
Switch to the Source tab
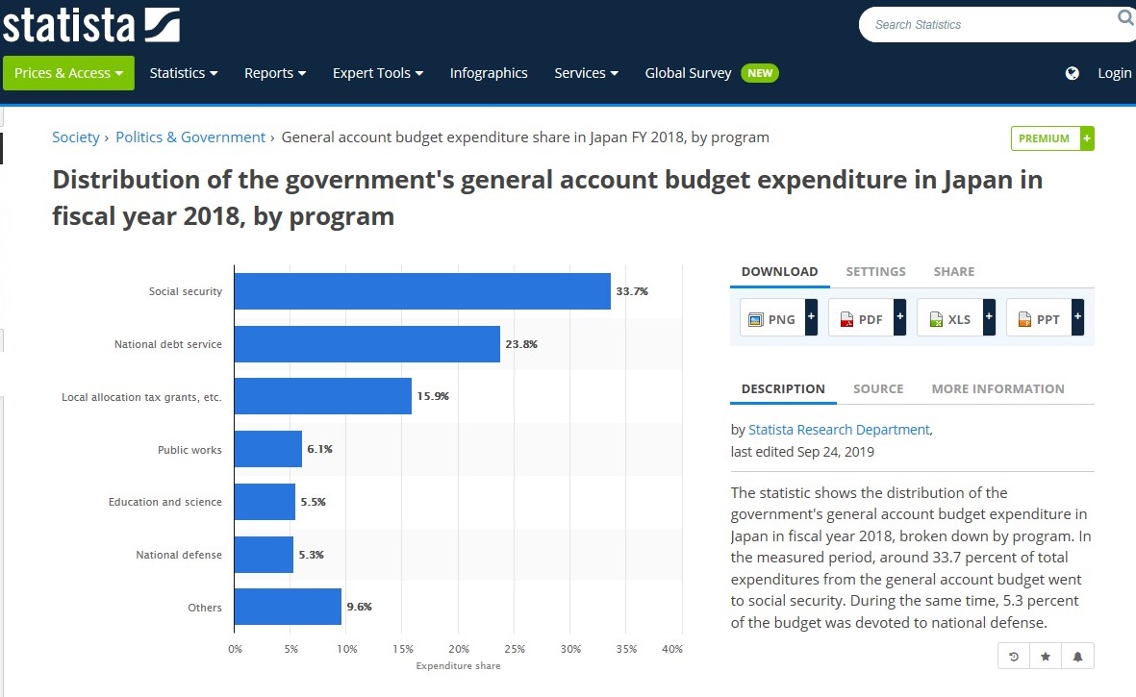[878, 388]
